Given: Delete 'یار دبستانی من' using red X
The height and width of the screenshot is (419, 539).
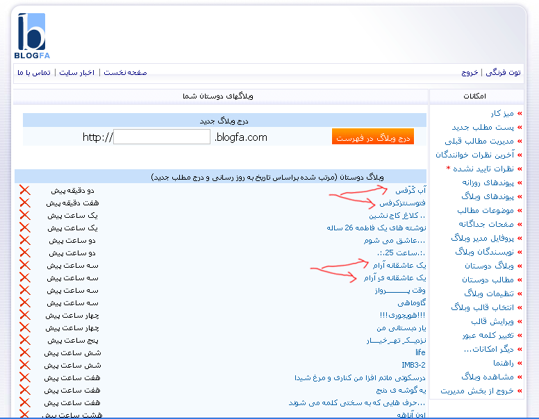Looking at the screenshot, I should pos(24,327).
